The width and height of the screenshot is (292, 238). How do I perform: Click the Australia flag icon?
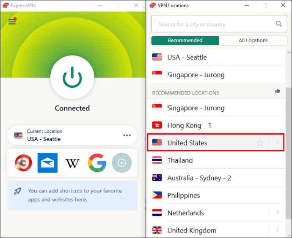point(157,178)
